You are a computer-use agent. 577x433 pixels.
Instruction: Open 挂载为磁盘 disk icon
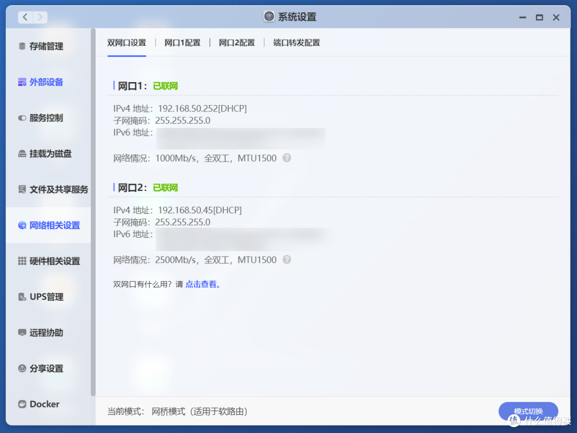pyautogui.click(x=22, y=154)
